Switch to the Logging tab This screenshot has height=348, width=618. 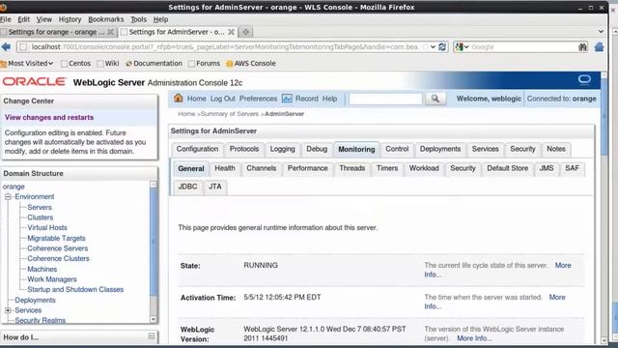pos(282,149)
